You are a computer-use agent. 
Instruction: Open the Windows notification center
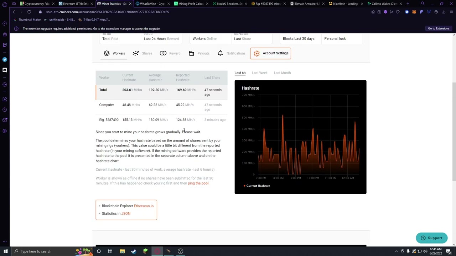(449, 251)
